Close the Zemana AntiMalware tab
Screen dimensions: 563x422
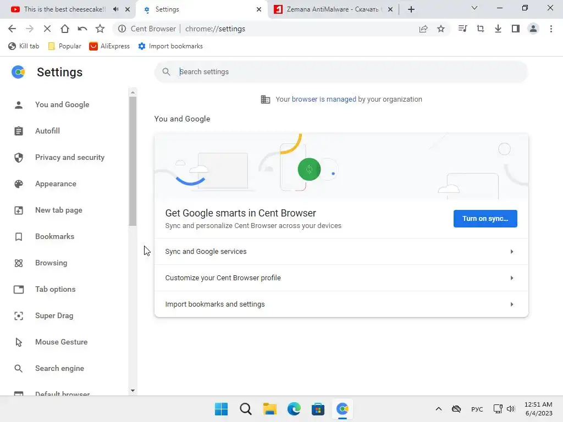click(390, 9)
